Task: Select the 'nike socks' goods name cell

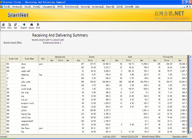Action: [x=30, y=82]
